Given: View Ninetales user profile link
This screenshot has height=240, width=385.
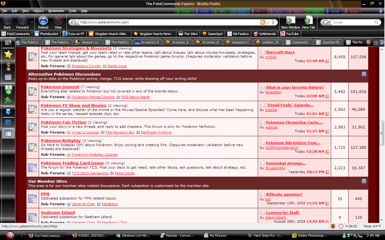Looking at the screenshot, I should tap(273, 92).
